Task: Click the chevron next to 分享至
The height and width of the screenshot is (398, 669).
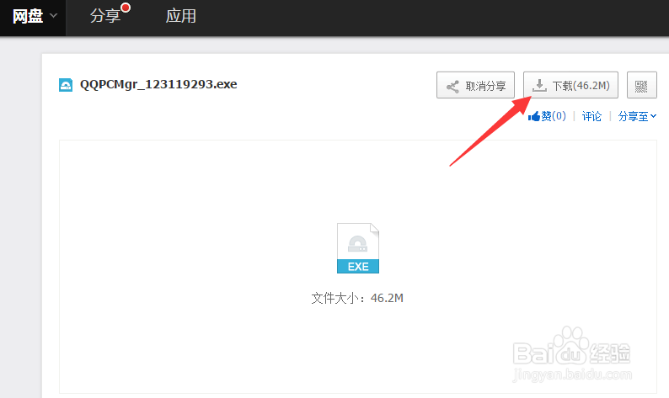Action: tap(653, 116)
